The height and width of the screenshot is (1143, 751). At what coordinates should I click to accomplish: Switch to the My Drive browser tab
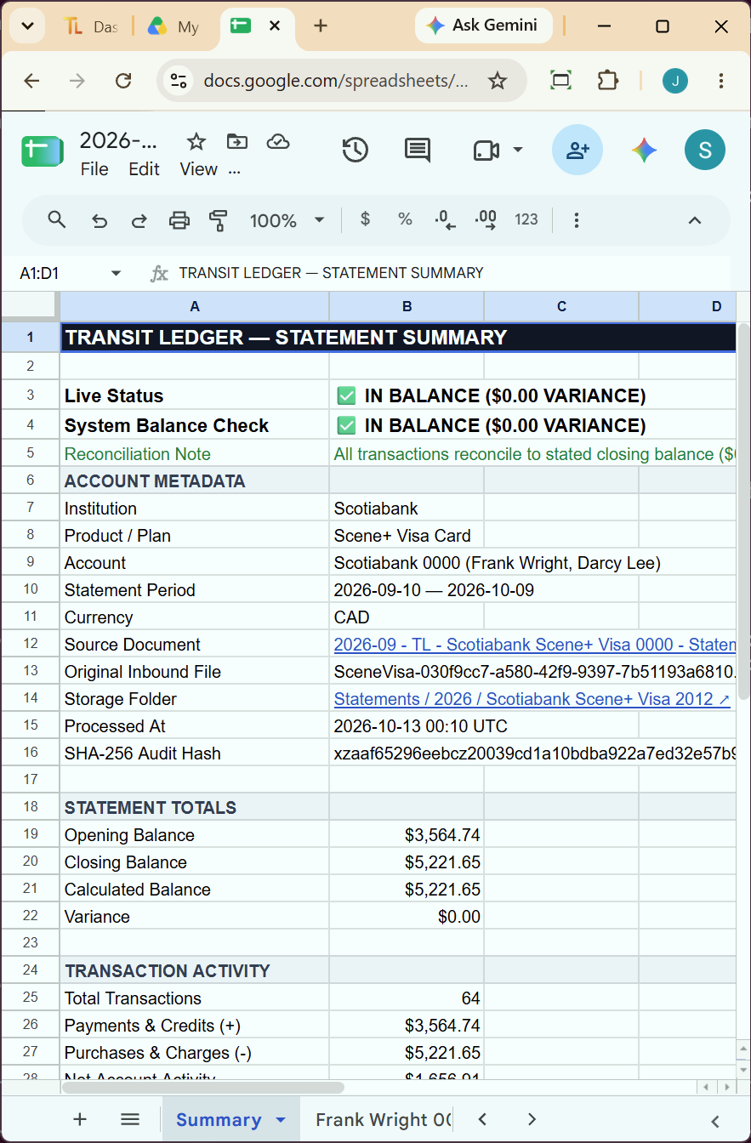pos(174,26)
